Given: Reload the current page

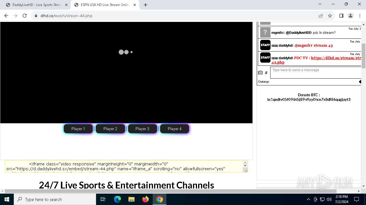Looking at the screenshot, I should click(25, 16).
